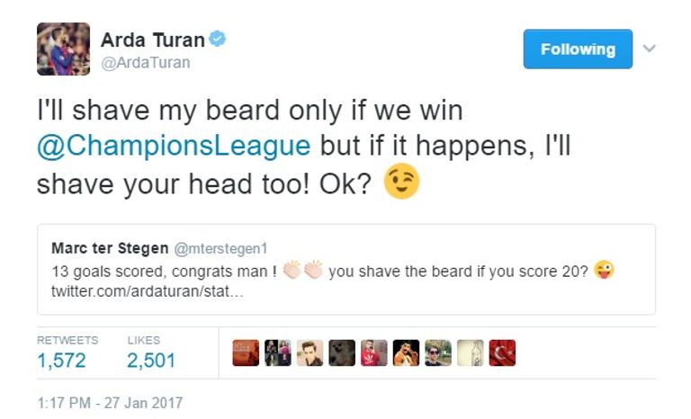Viewport: 691px width, 419px height.
Task: View the 2,501 likes list
Action: click(x=151, y=360)
